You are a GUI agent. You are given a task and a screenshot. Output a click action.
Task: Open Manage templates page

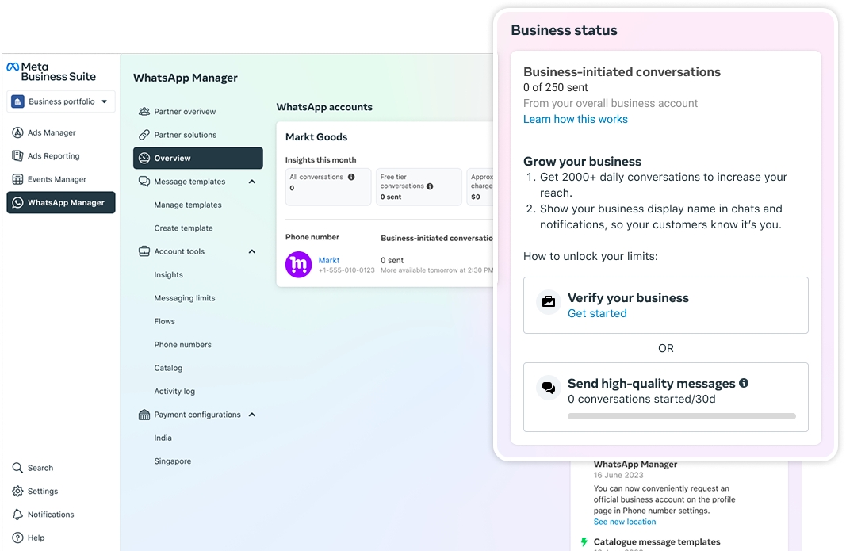[188, 205]
